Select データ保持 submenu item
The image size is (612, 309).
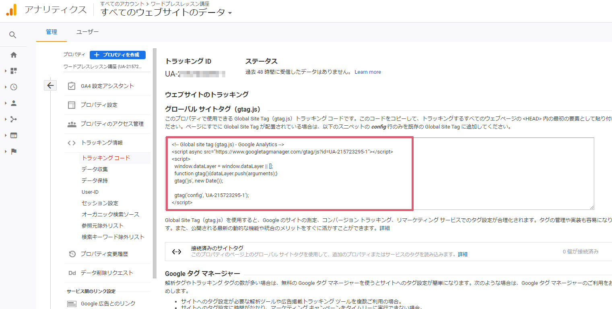[x=95, y=180]
